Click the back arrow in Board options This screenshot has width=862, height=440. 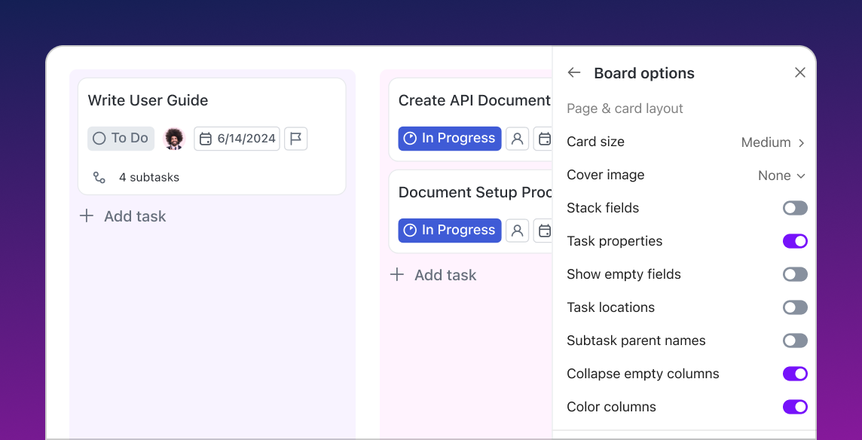click(x=574, y=72)
